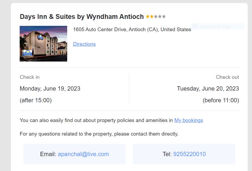This screenshot has width=252, height=171.
Task: Click the Days Inn & Suites logo in the photo
Action: [27, 52]
